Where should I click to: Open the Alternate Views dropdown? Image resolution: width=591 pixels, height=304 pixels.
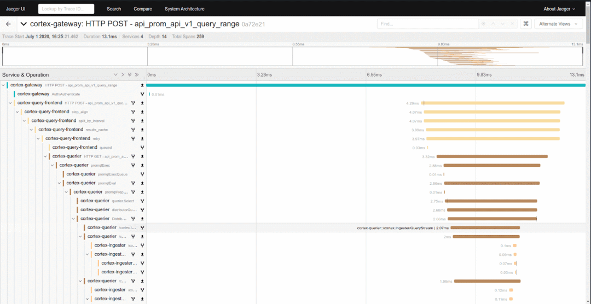(558, 24)
